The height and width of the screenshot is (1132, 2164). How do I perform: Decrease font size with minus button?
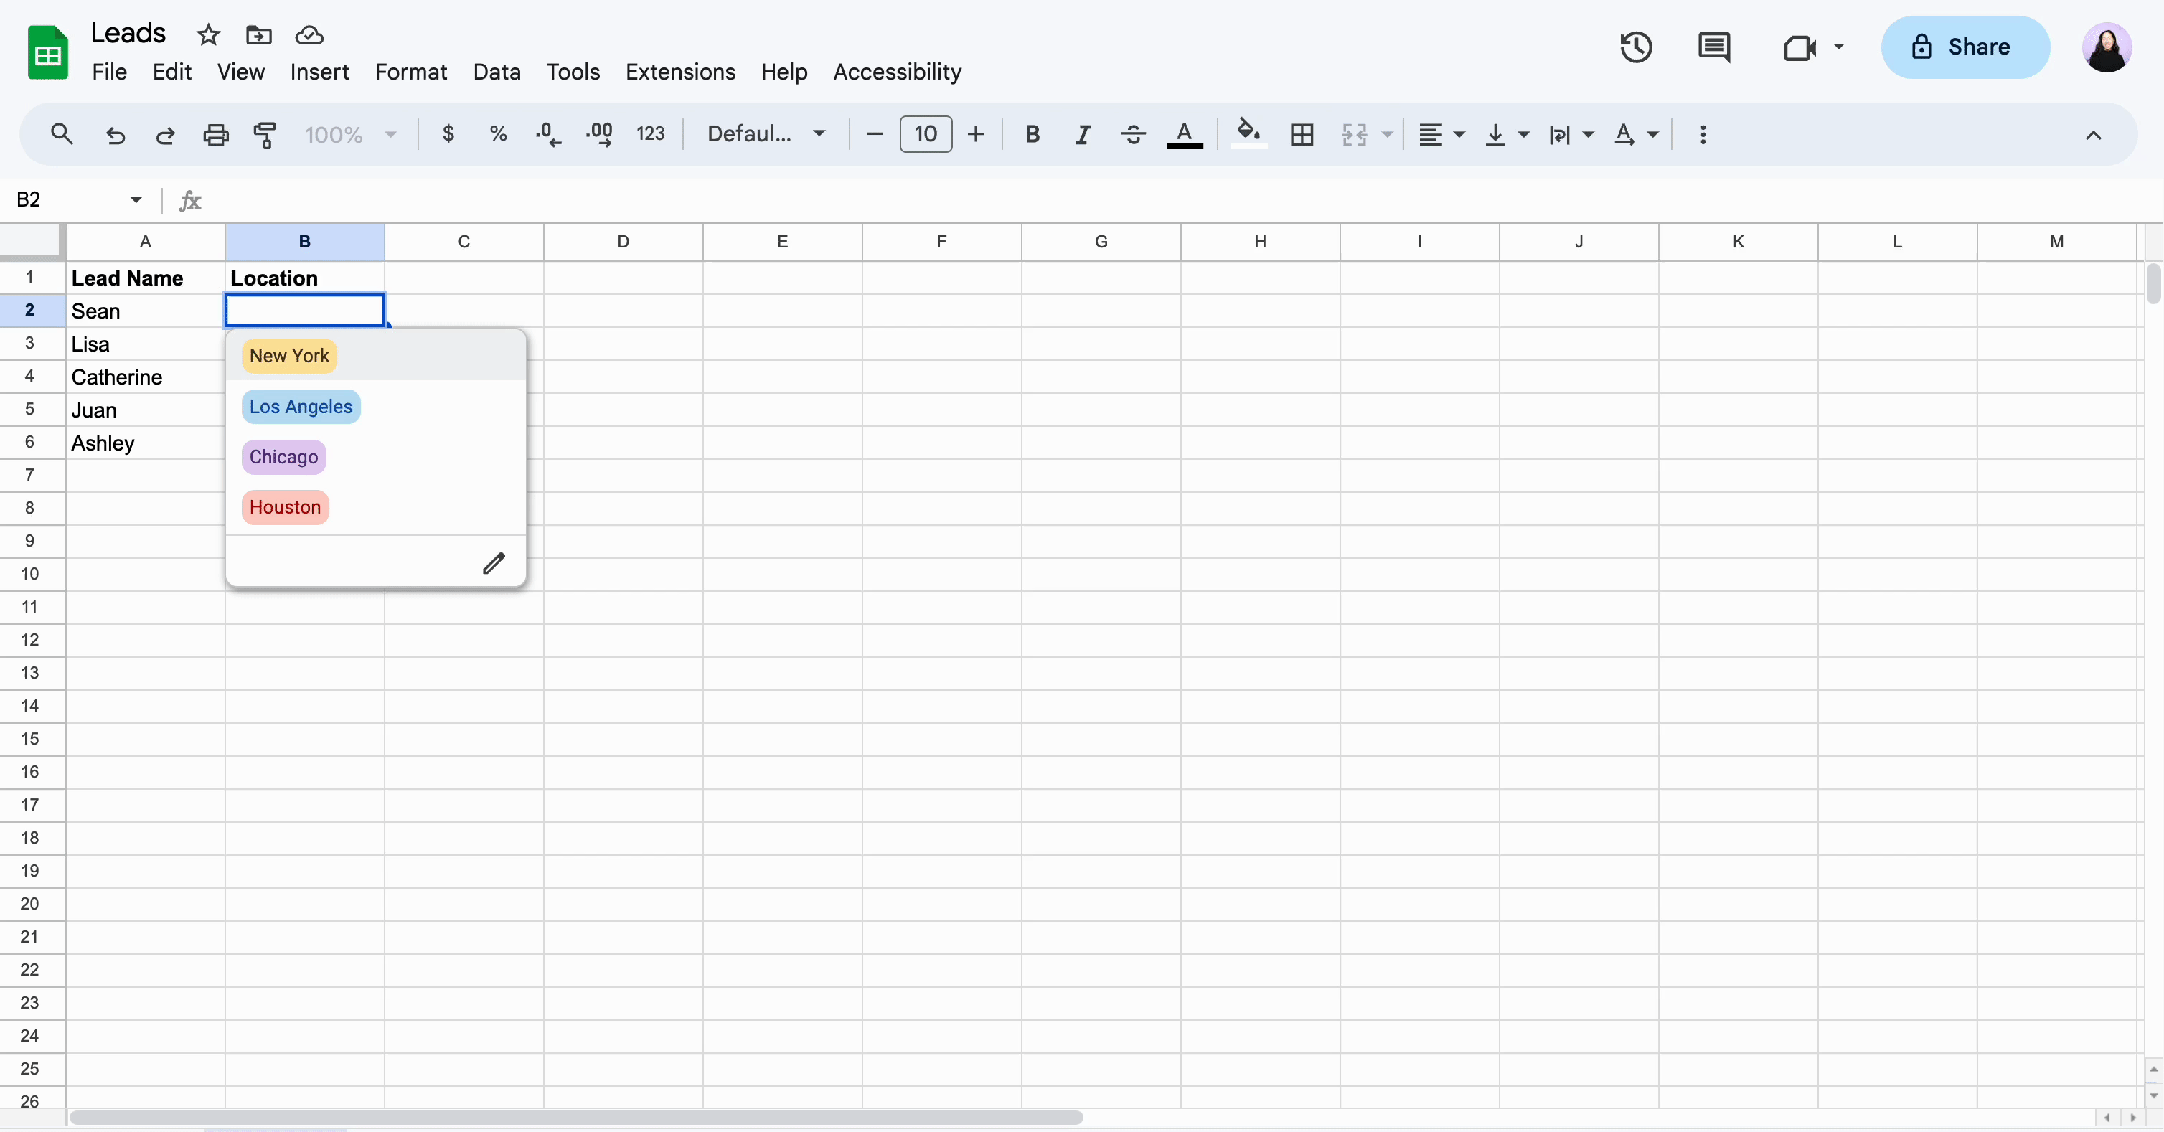875,134
